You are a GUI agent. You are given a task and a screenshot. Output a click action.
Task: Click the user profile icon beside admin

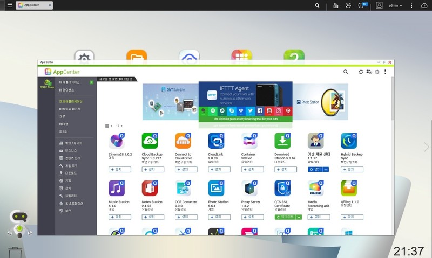pyautogui.click(x=380, y=5)
